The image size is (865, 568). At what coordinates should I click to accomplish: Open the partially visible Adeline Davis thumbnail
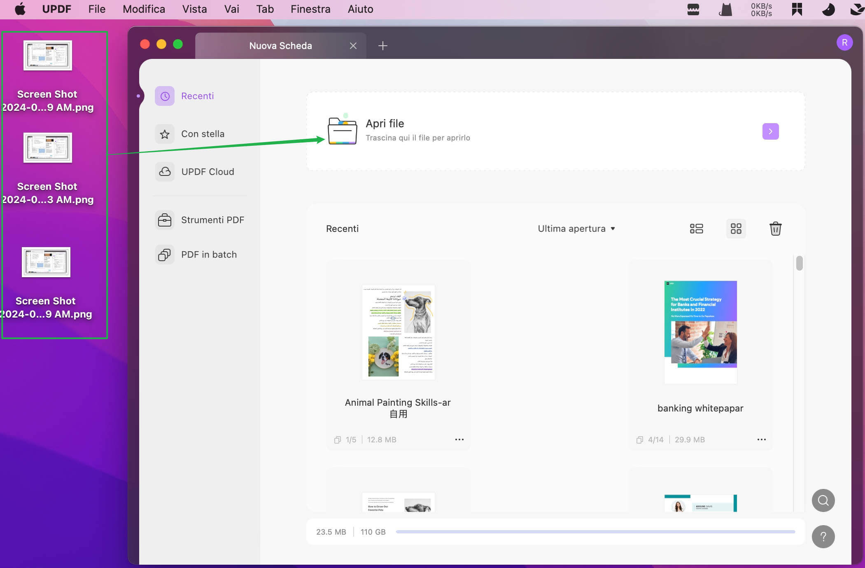[700, 503]
